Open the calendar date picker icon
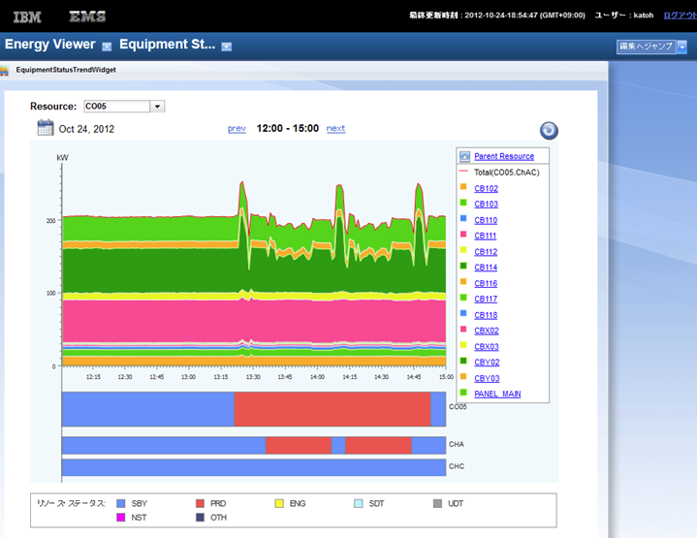Image resolution: width=697 pixels, height=538 pixels. click(46, 128)
